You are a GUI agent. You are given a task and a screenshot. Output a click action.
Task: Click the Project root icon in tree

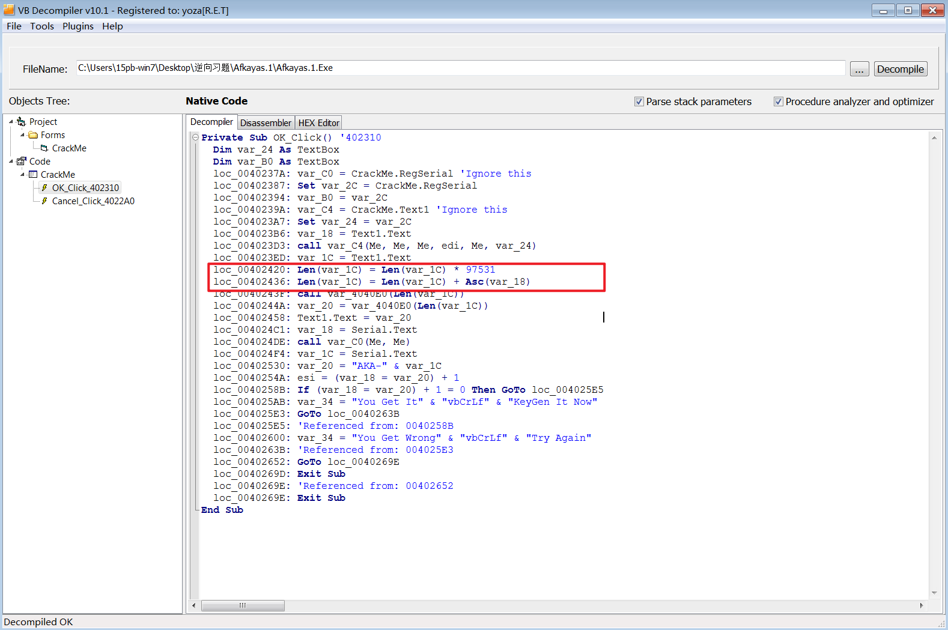(21, 122)
